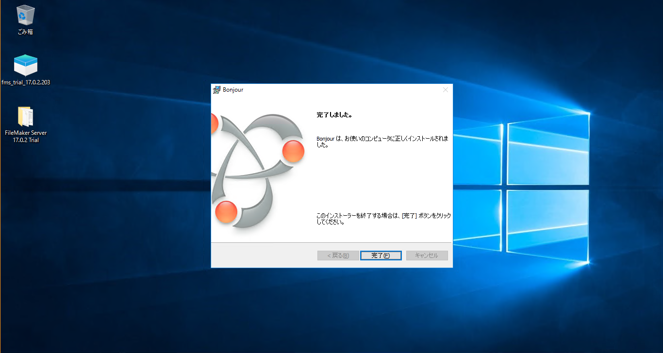Click the Bonjour window title bar
Image resolution: width=663 pixels, height=353 pixels.
tap(340, 90)
